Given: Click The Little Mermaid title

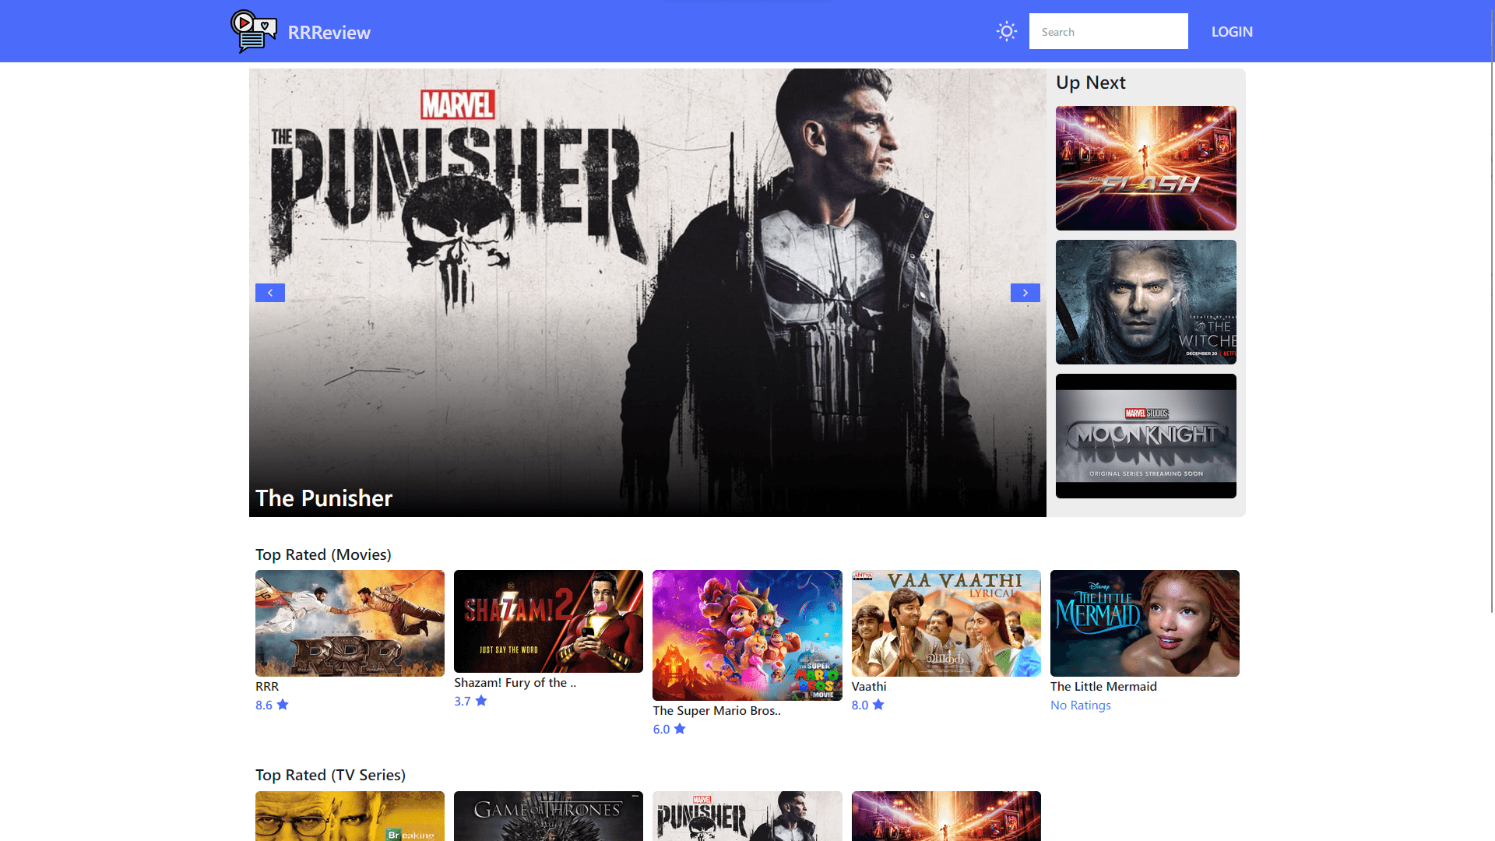Looking at the screenshot, I should click(1103, 686).
